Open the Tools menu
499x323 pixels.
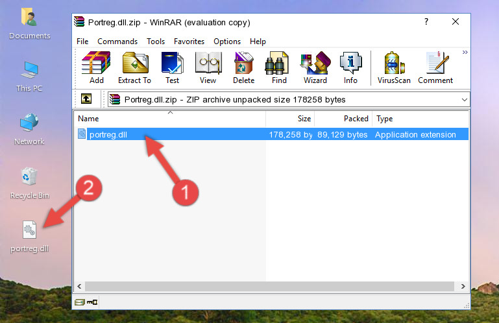pos(156,42)
